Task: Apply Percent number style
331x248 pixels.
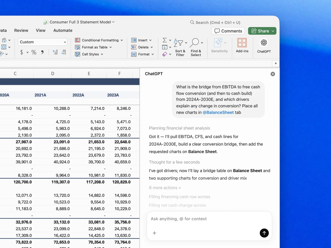Action: pos(34,52)
